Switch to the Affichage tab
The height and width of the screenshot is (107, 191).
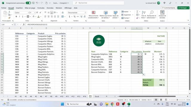tap(68, 8)
